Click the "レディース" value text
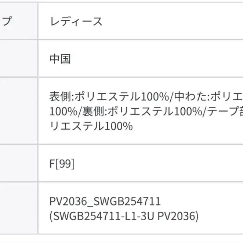Image resolution: width=243 pixels, height=243 pixels. coord(76,21)
